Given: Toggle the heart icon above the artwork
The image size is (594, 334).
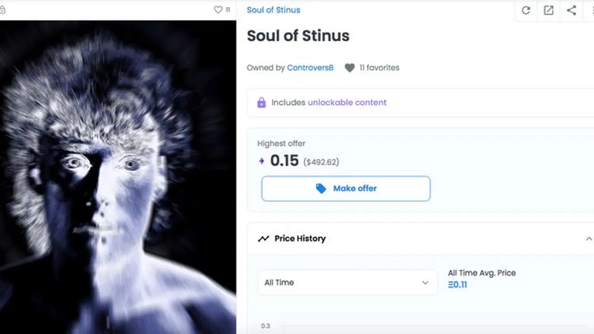Looking at the screenshot, I should pyautogui.click(x=217, y=9).
